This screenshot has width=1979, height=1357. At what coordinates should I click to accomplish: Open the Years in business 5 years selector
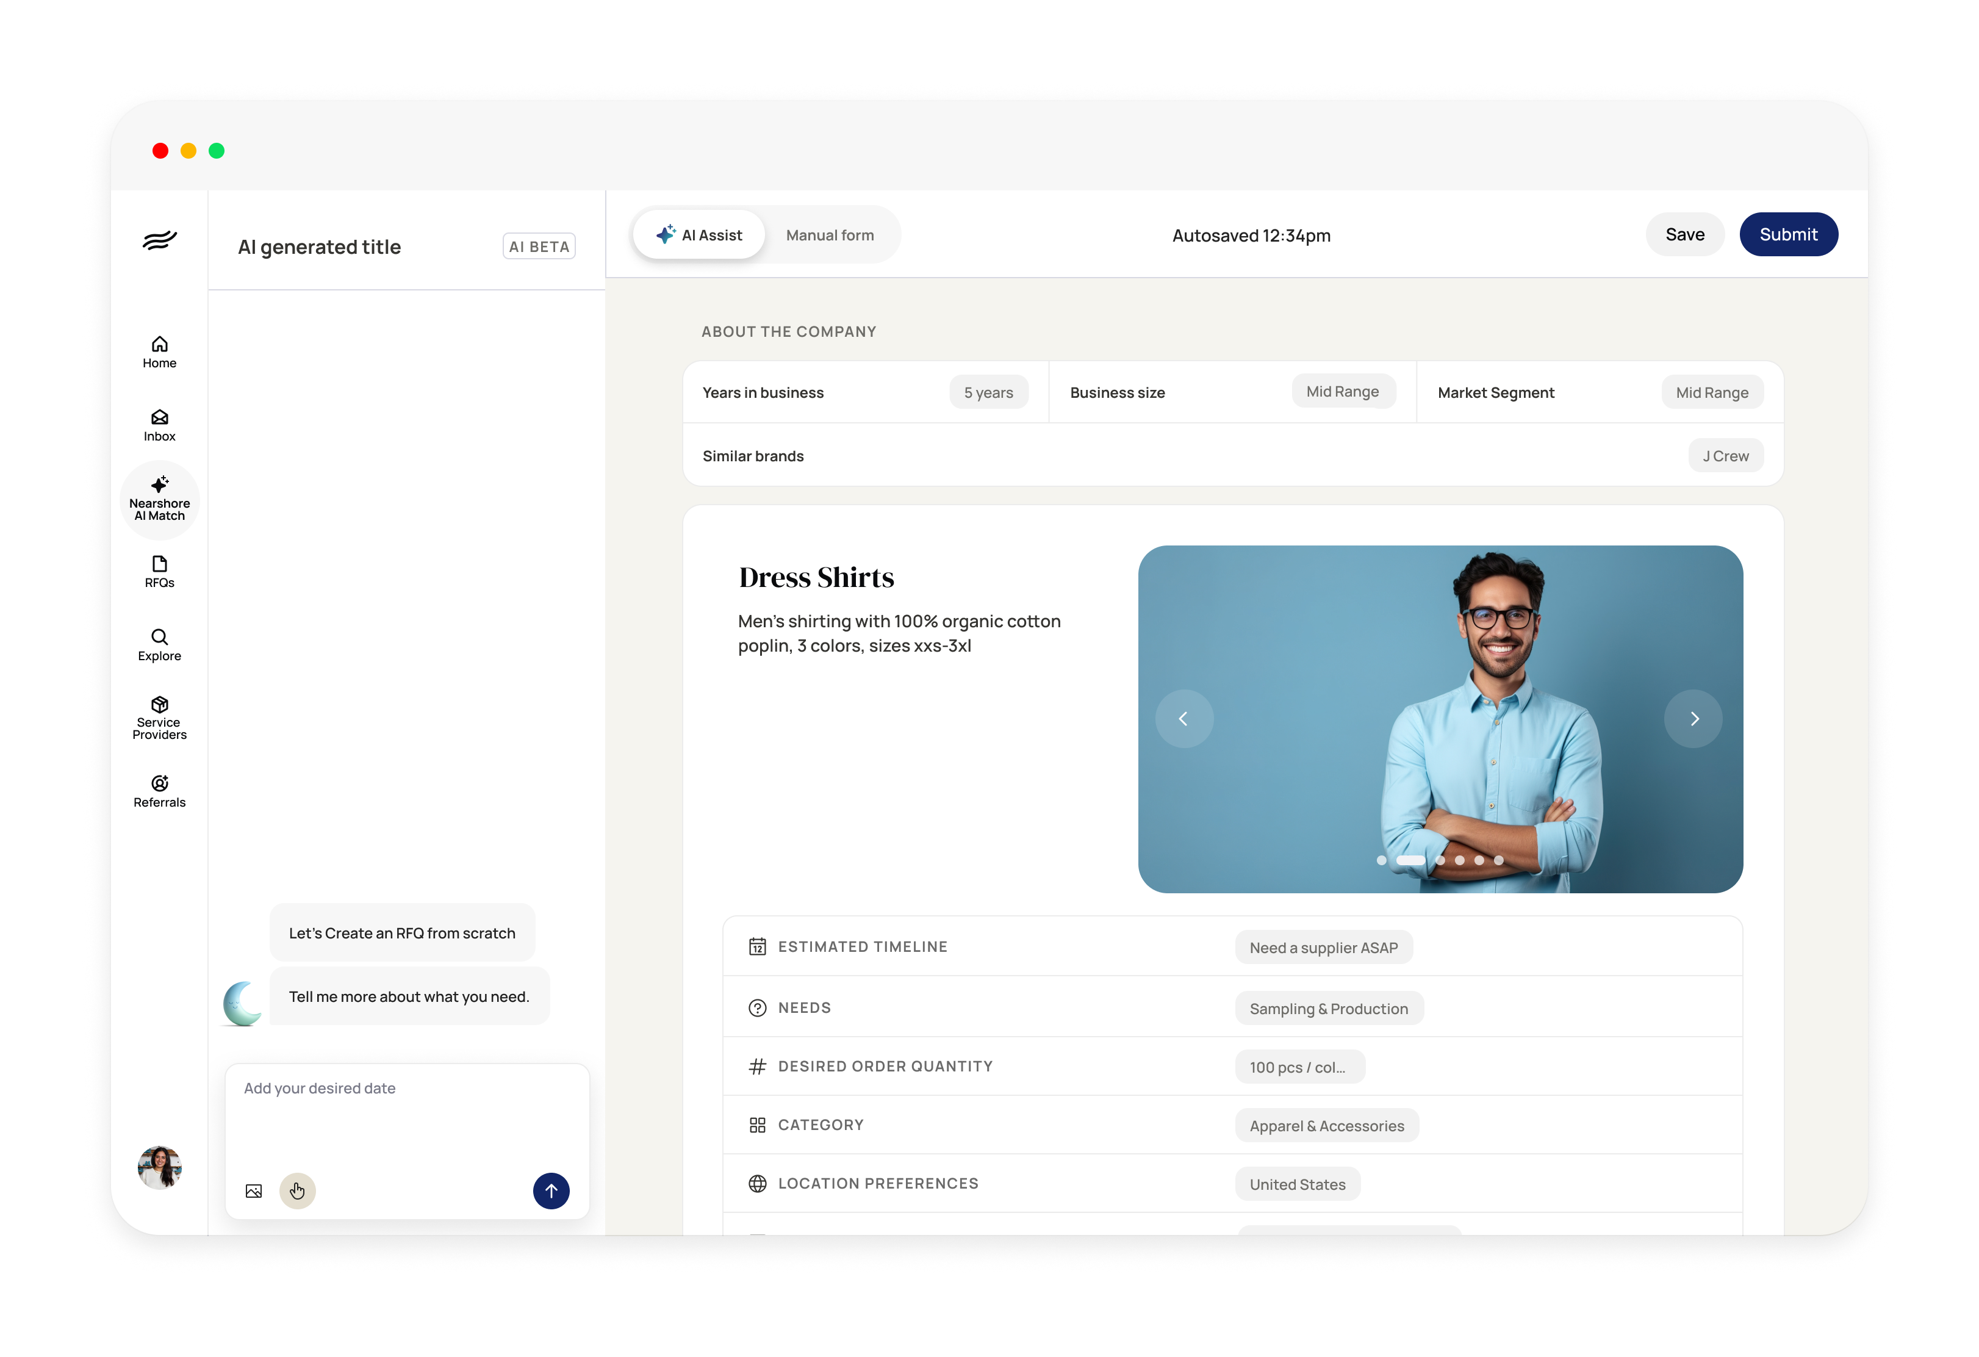coord(988,393)
